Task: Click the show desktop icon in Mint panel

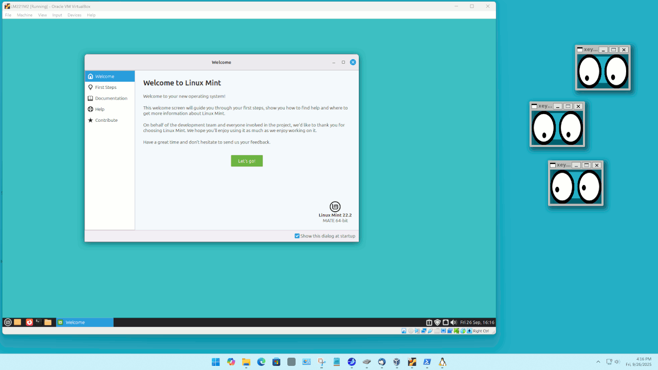Action: 17,322
